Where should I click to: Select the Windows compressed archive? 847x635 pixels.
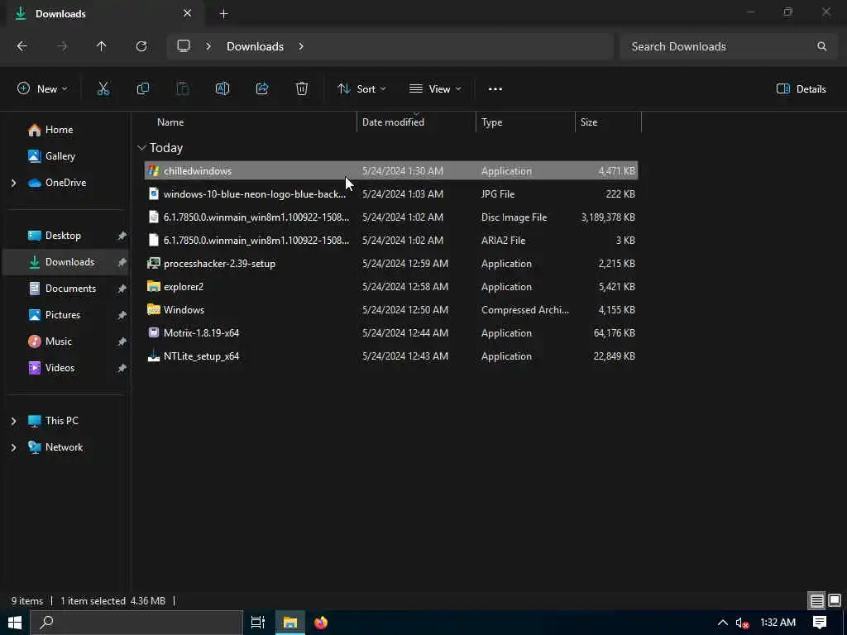tap(391, 310)
